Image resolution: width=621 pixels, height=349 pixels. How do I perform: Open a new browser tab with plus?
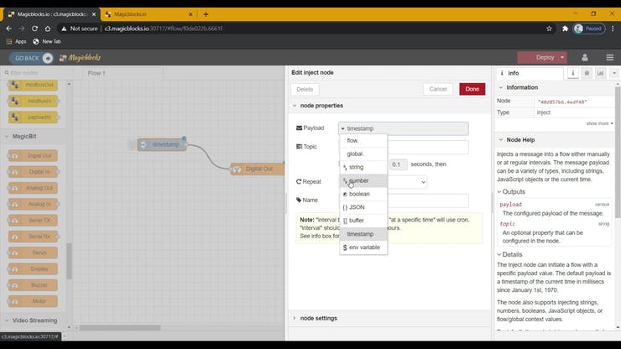pos(206,14)
